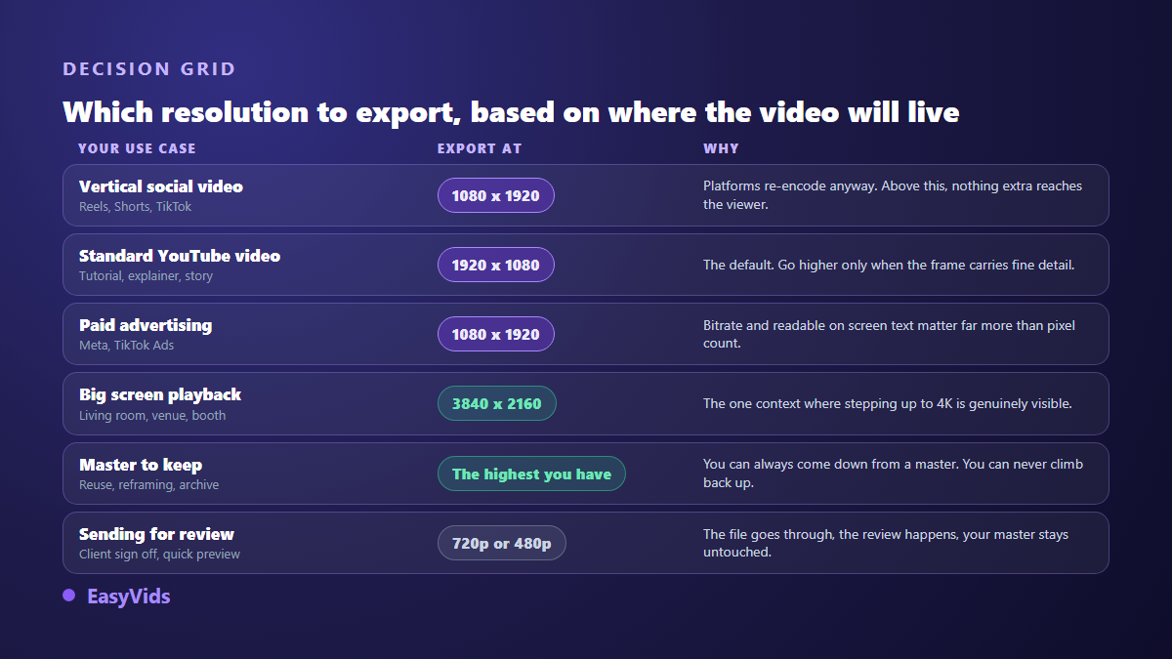Select the Sending for review title

[157, 534]
